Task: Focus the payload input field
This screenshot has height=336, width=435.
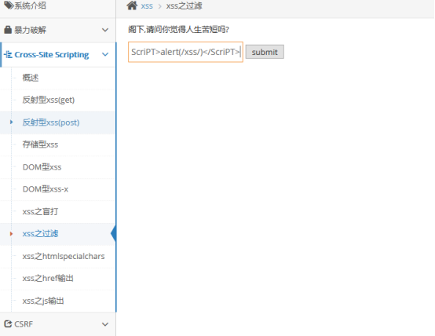Action: coord(185,52)
